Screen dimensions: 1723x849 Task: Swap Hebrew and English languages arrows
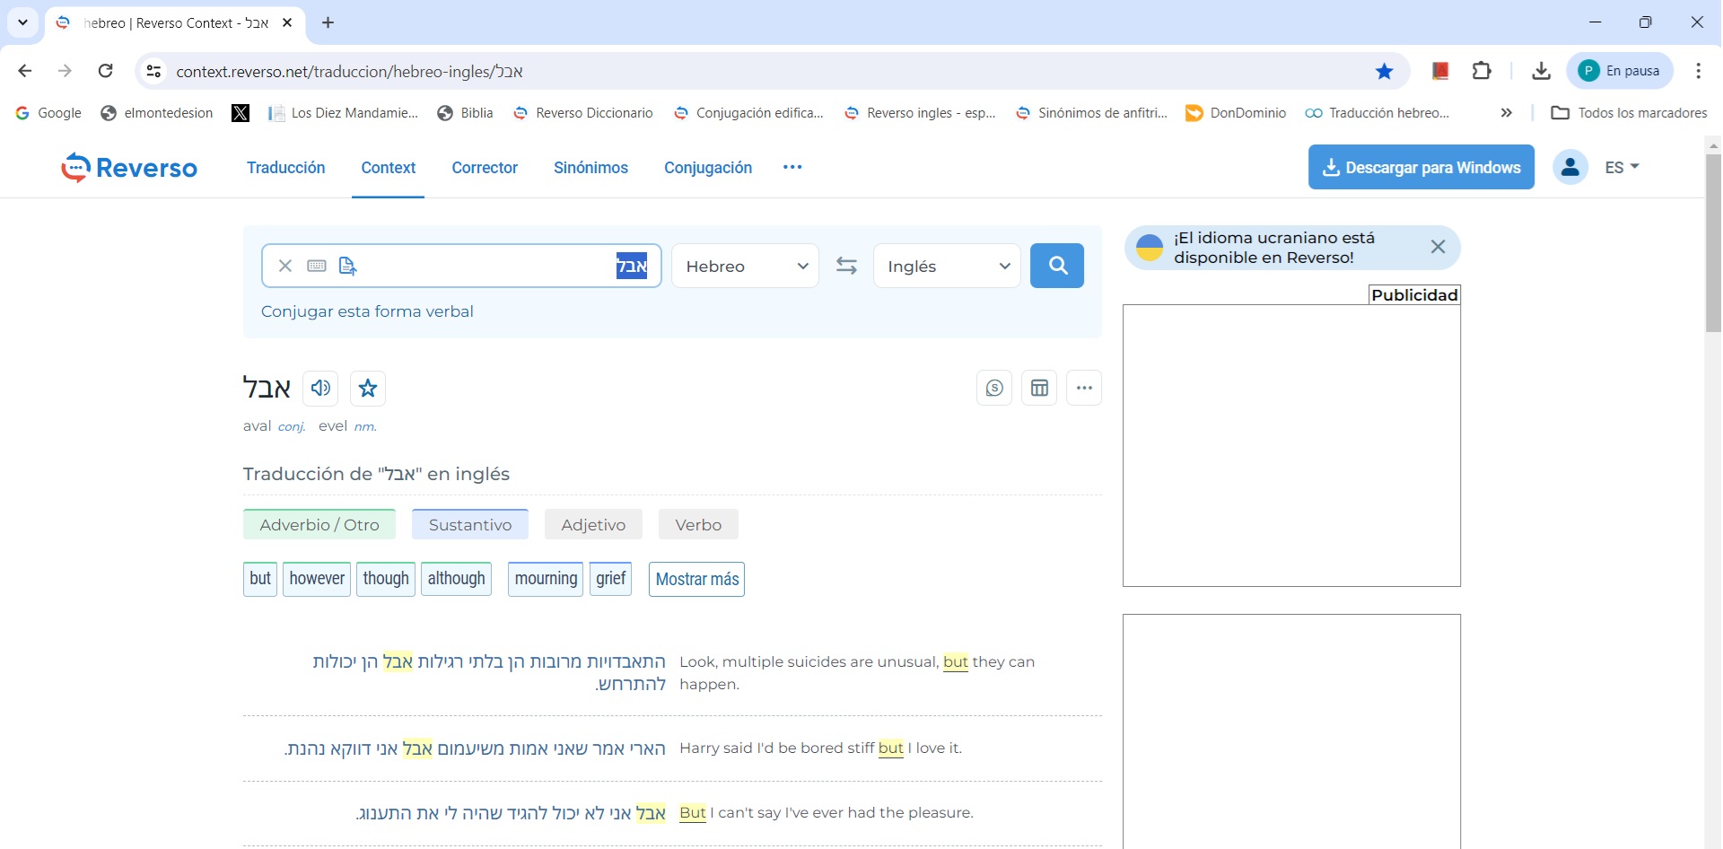[845, 266]
